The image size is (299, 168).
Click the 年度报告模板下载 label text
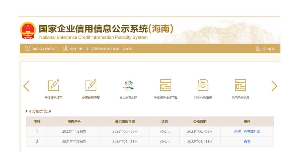point(166,98)
